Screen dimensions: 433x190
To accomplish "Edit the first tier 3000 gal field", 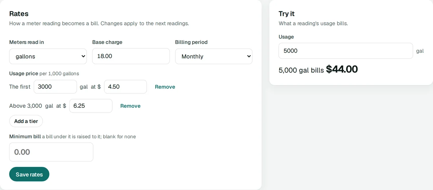I will [x=55, y=87].
